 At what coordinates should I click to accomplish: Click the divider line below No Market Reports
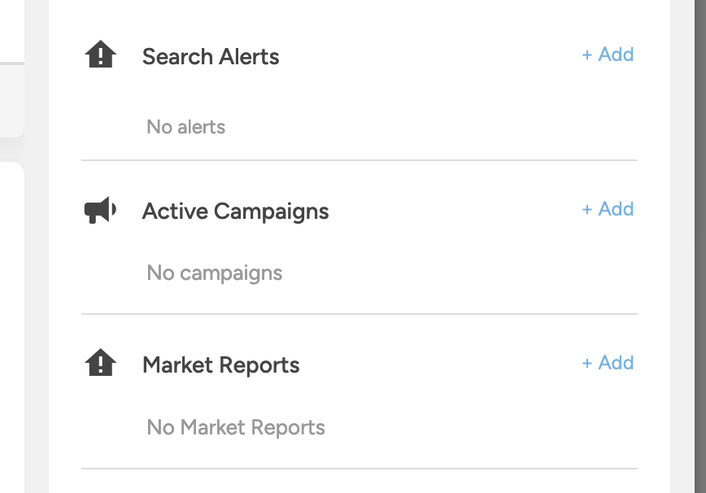[360, 469]
